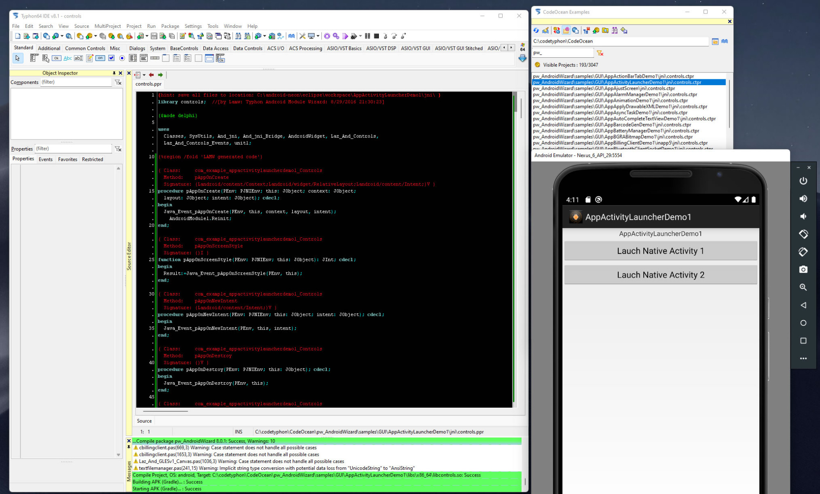Click the Stop square icon in IDE toolbar
The height and width of the screenshot is (494, 820).
(x=376, y=36)
